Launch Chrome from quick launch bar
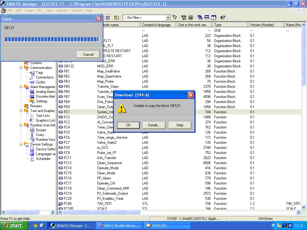This screenshot has height=230, width=307. [35, 226]
